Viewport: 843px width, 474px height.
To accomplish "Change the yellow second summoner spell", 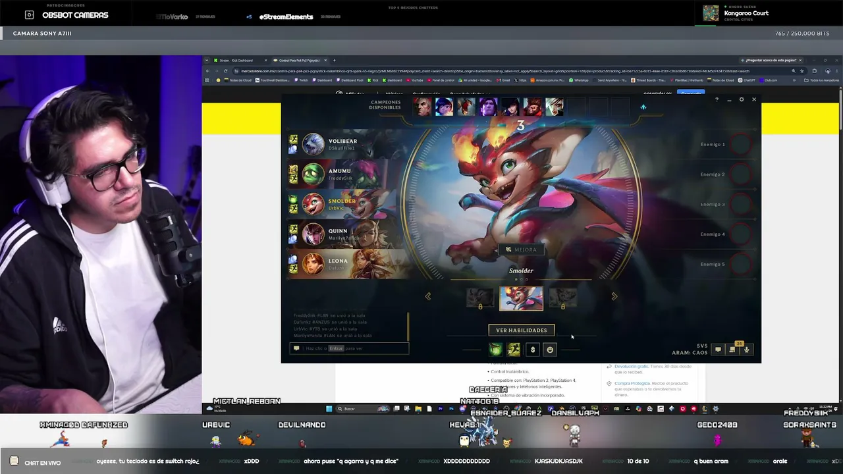I will click(514, 350).
